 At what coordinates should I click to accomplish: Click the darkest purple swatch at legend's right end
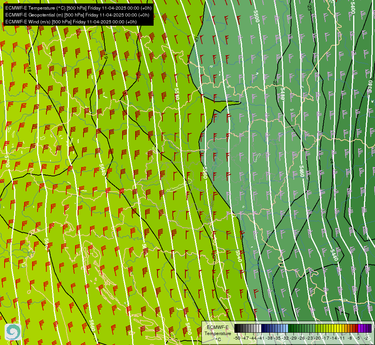pos(370,328)
